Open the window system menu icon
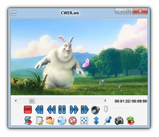The height and width of the screenshot is (137, 159). point(13,13)
